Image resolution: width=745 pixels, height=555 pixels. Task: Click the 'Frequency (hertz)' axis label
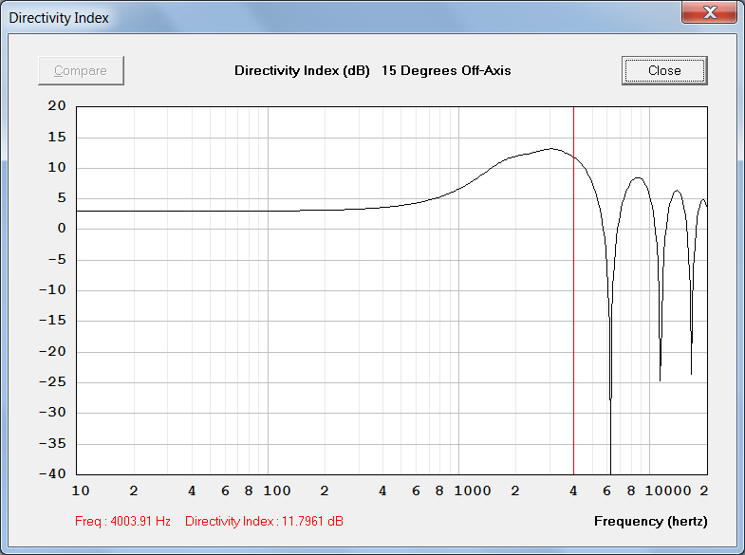650,521
